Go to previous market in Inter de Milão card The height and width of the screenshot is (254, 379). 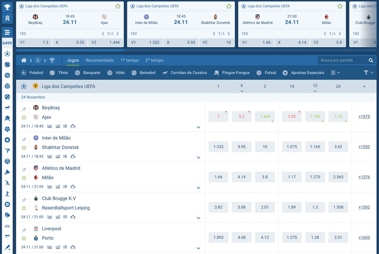[214, 34]
